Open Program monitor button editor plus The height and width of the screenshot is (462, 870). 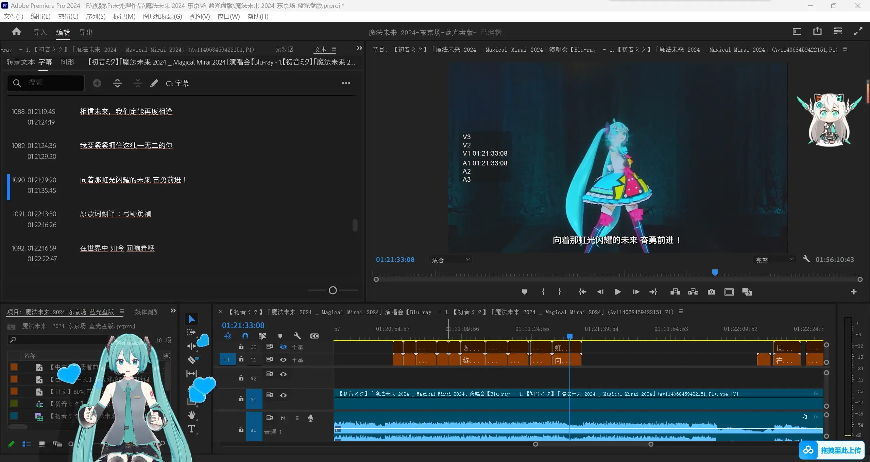coord(854,291)
